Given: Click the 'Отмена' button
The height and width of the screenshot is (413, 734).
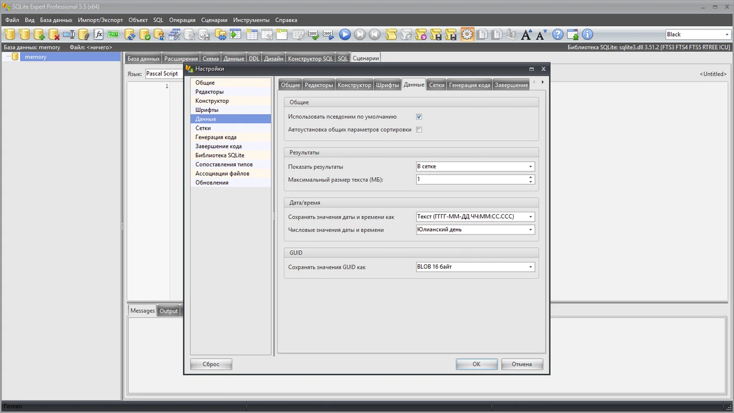Looking at the screenshot, I should click(x=522, y=364).
